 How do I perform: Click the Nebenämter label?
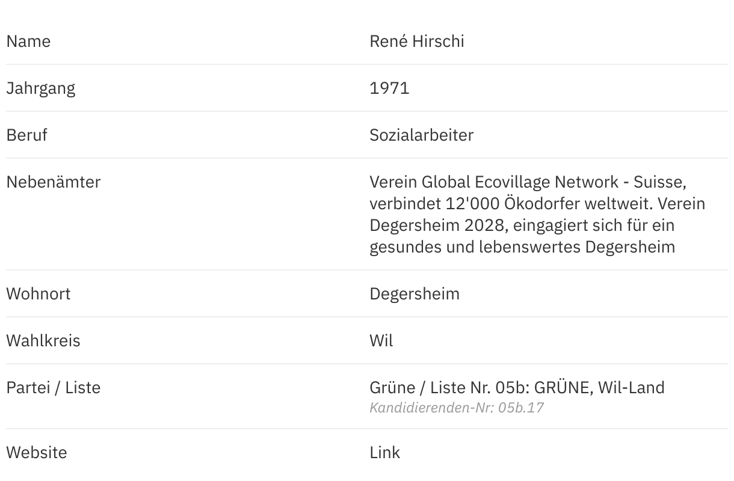point(53,182)
